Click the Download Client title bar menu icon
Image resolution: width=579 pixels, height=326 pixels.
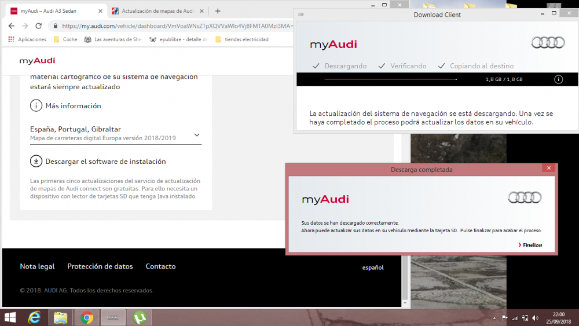click(x=301, y=14)
